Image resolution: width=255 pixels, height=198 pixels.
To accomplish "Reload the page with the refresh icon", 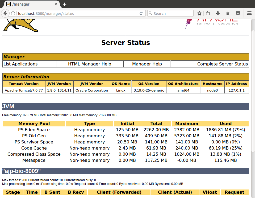I will click(x=141, y=13).
